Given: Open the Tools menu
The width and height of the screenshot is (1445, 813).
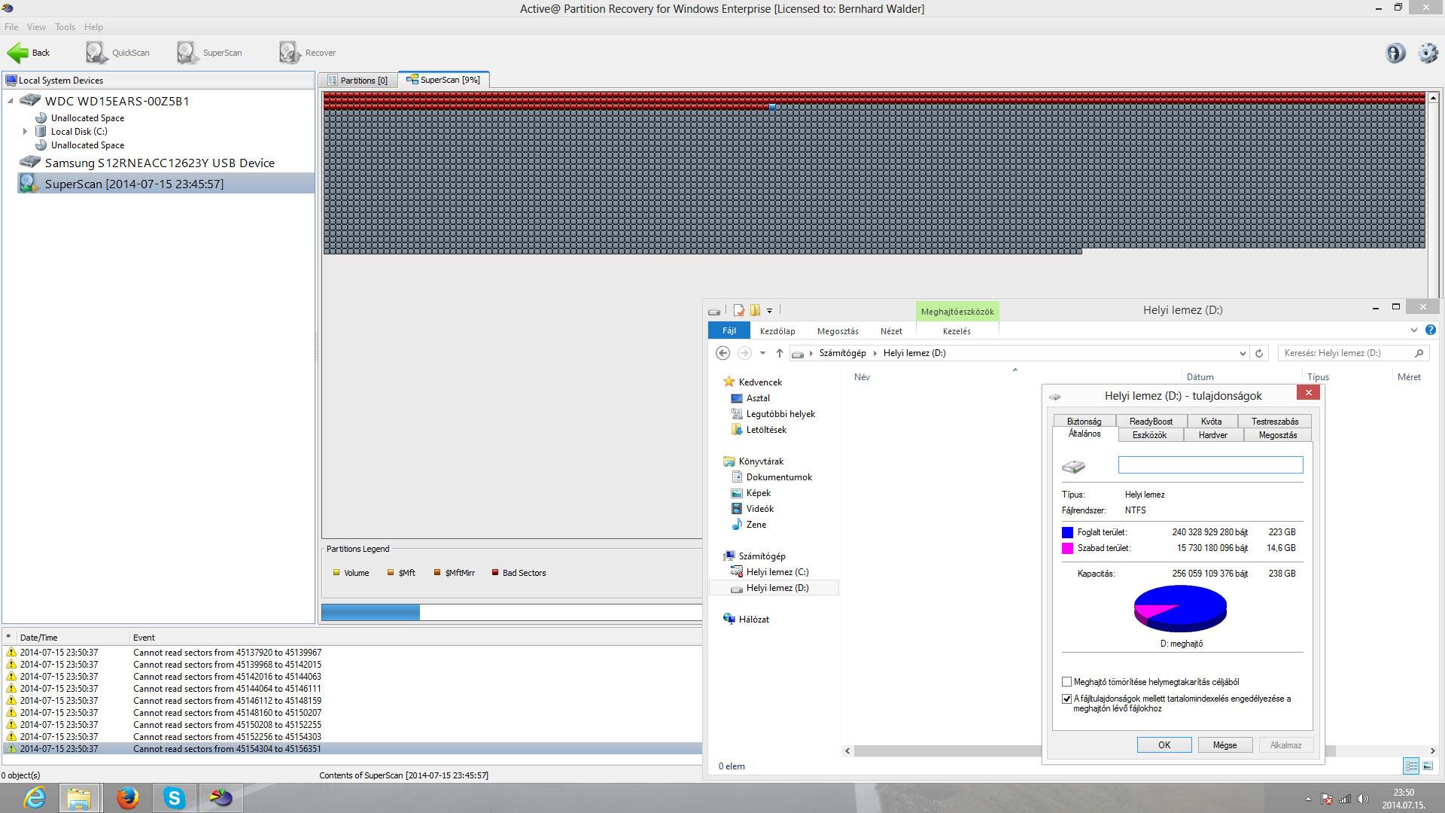Looking at the screenshot, I should (65, 26).
